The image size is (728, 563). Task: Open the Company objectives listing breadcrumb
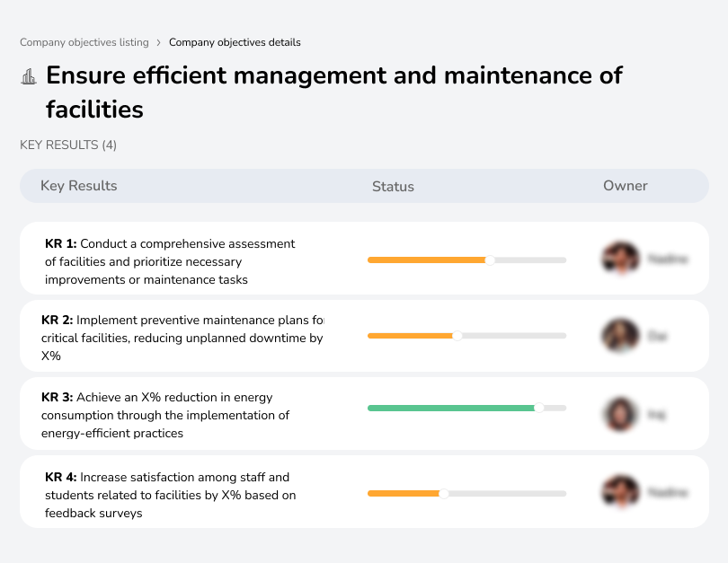click(84, 42)
